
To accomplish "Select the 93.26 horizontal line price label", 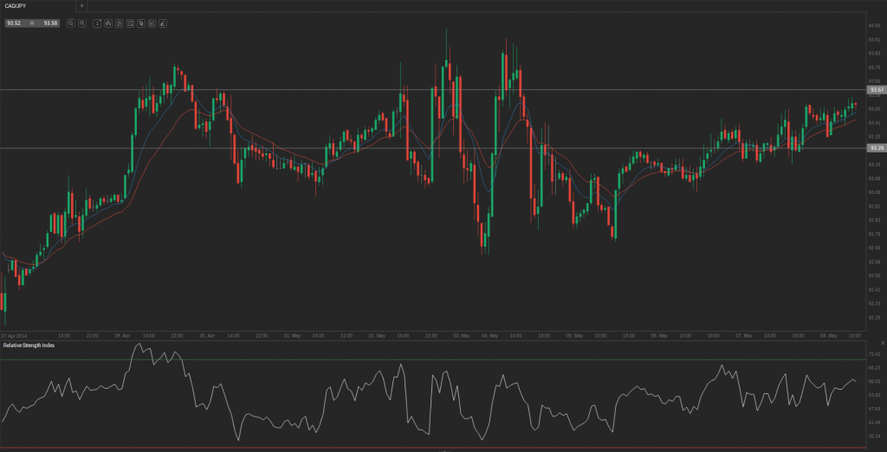I will coord(876,148).
